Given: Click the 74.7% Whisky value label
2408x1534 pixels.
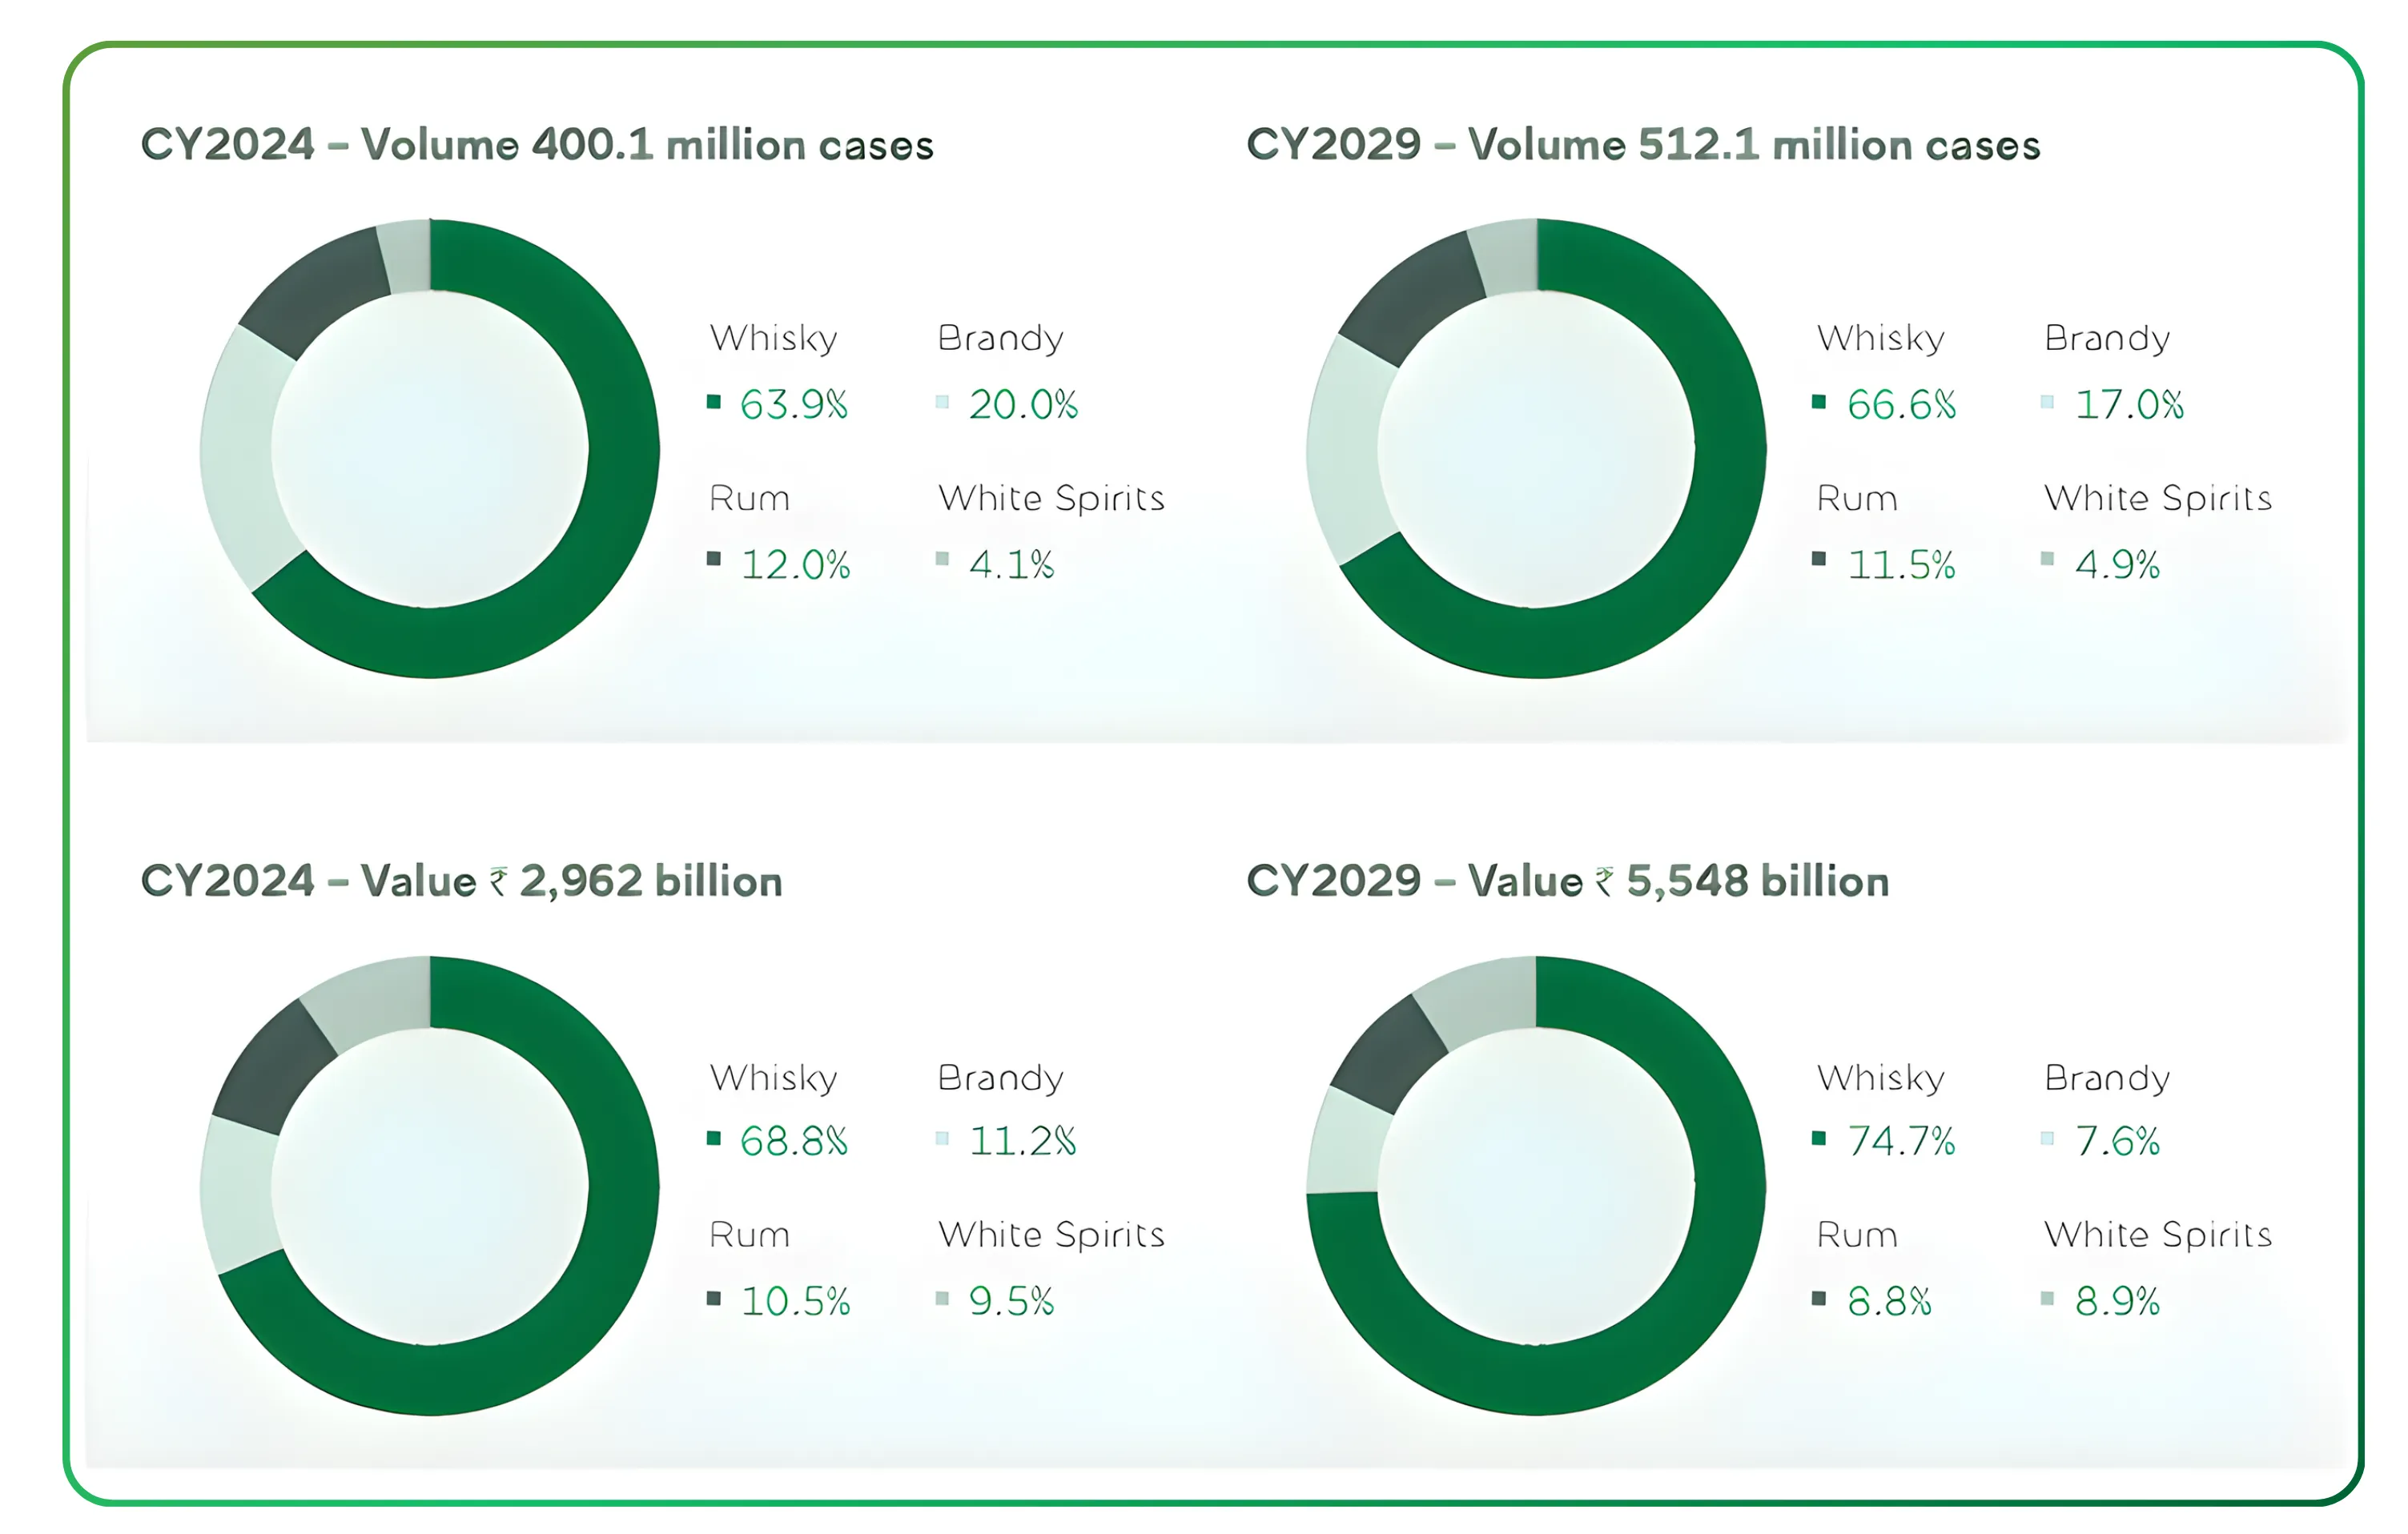Looking at the screenshot, I should [x=1901, y=1141].
